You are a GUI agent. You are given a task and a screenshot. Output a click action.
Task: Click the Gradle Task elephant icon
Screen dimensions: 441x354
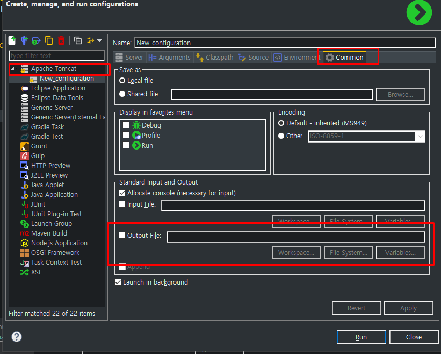25,127
